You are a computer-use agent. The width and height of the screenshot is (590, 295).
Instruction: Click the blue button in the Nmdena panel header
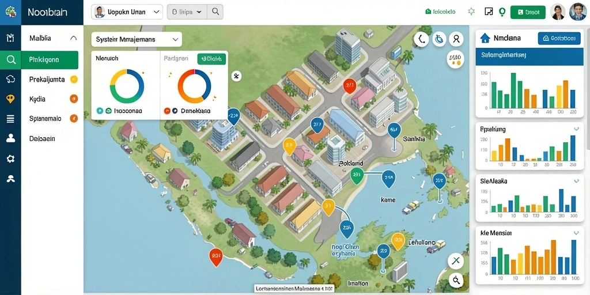point(559,38)
